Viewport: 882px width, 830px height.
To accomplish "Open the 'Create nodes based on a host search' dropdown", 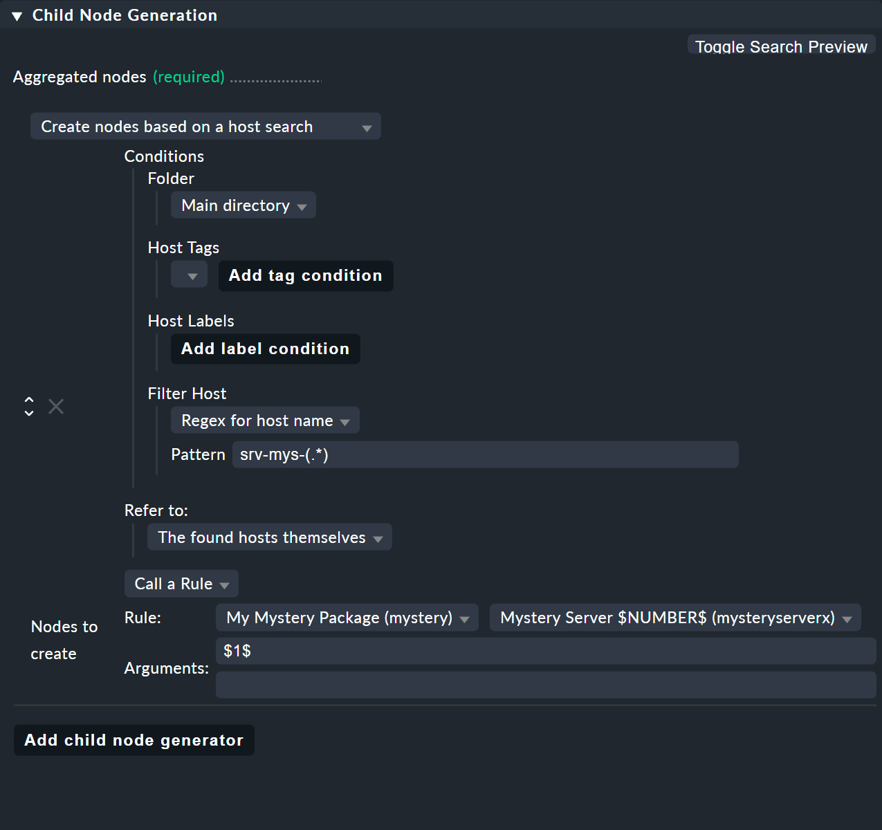I will pyautogui.click(x=367, y=127).
